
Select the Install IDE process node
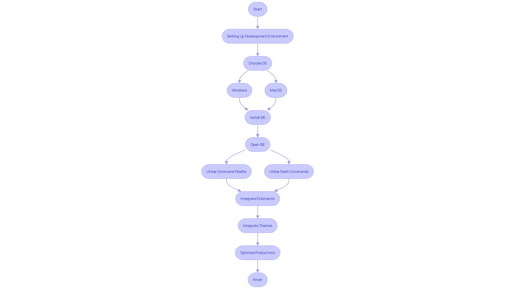tap(257, 117)
